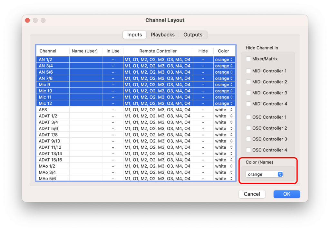
Task: Sort by the Channel column header
Action: point(48,51)
